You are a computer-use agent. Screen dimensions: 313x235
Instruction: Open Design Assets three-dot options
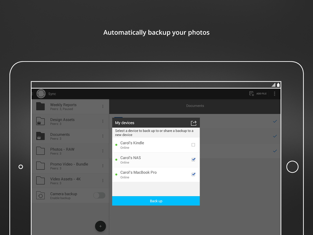click(x=103, y=121)
